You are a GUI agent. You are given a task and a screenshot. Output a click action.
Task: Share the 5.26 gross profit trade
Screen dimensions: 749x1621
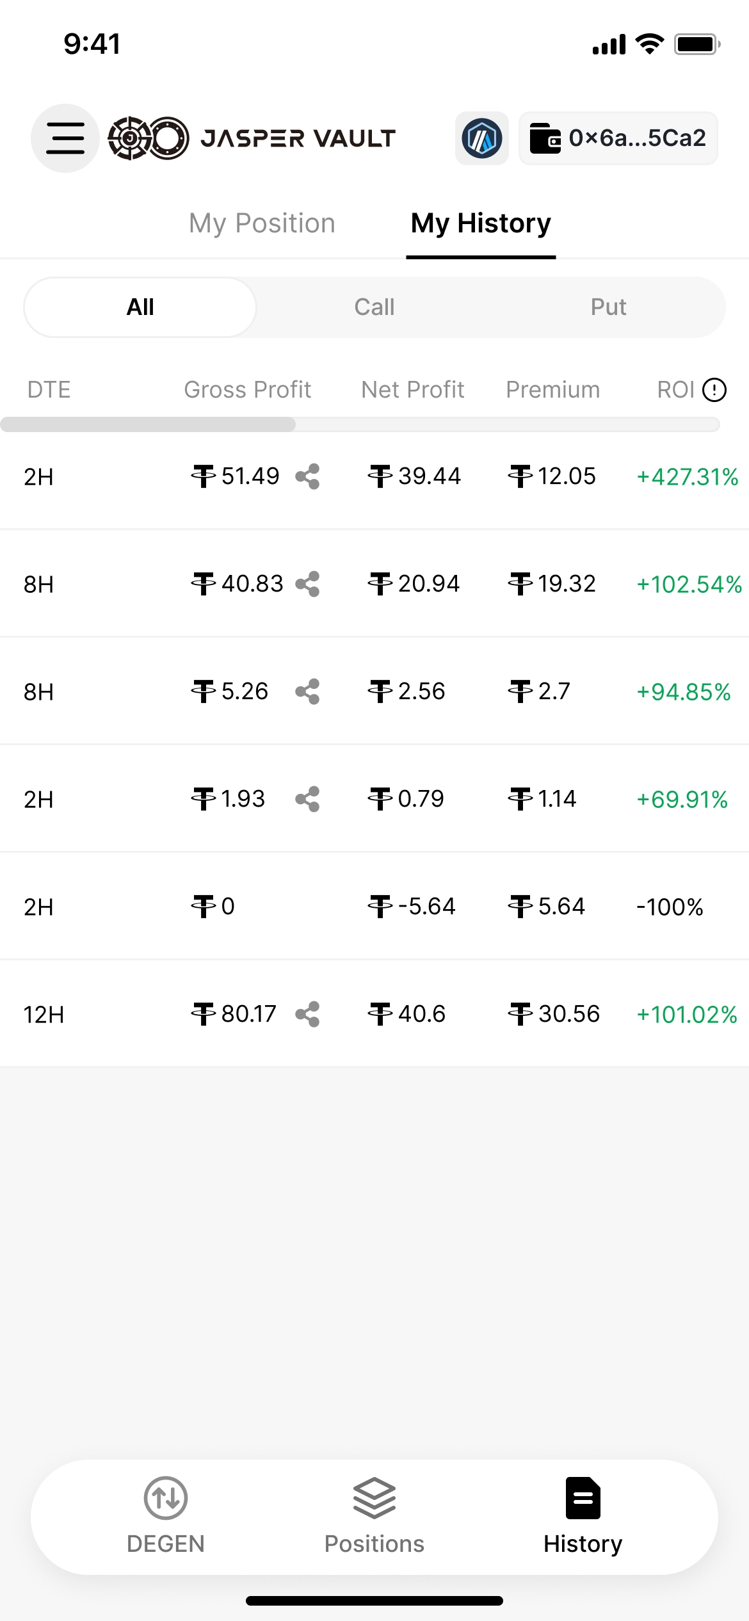tap(308, 692)
